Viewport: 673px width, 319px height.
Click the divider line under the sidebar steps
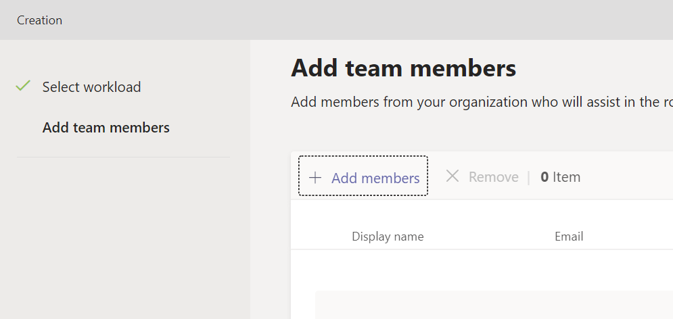pos(123,157)
